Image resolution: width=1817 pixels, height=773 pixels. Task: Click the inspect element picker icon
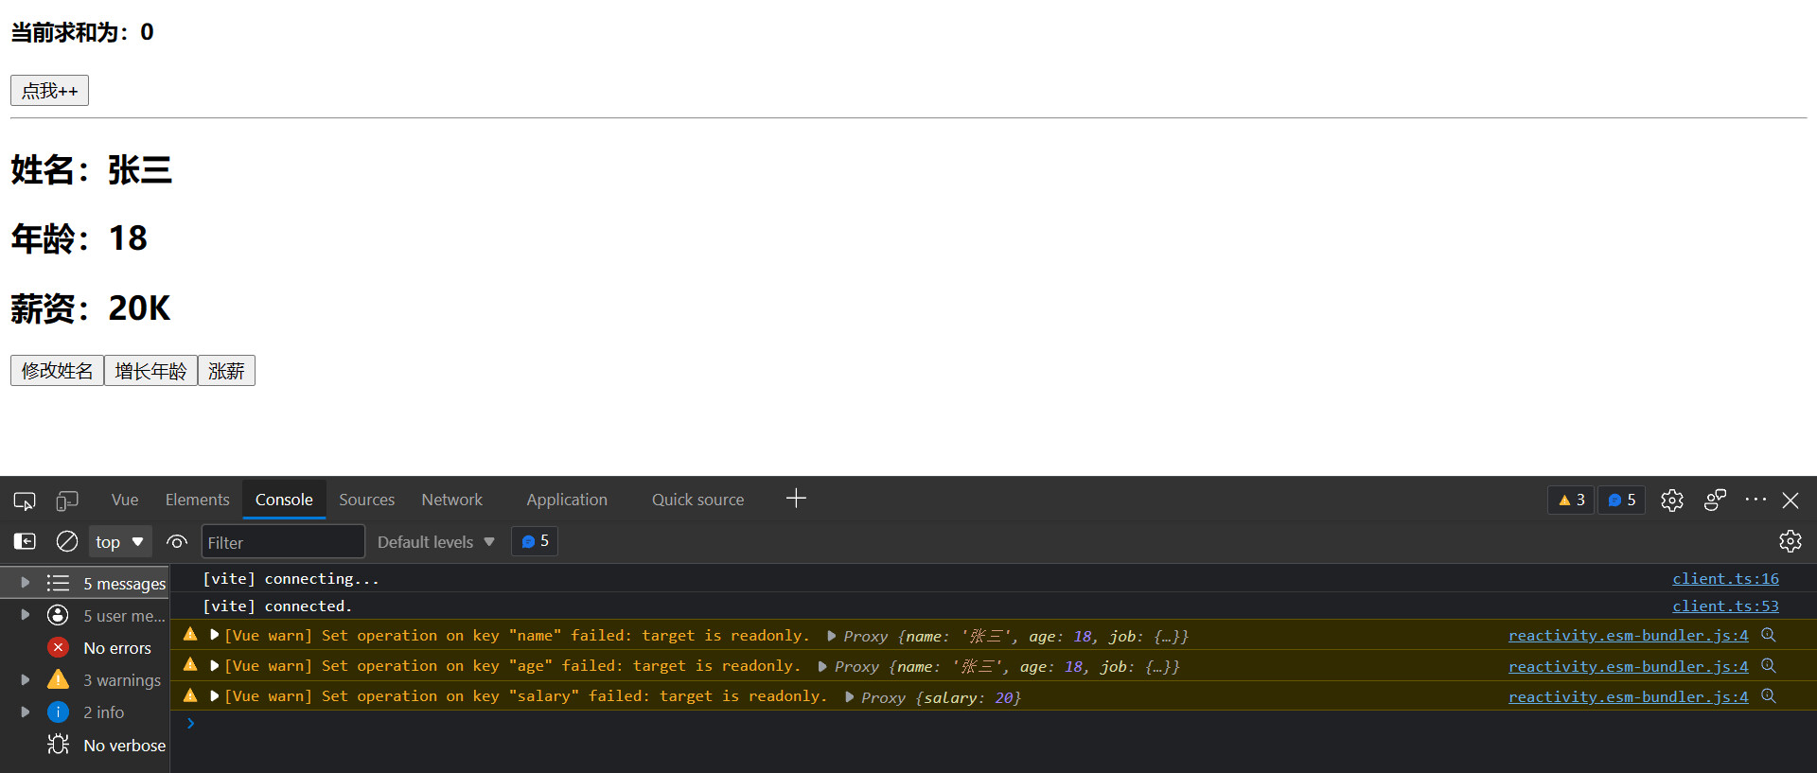(x=25, y=501)
